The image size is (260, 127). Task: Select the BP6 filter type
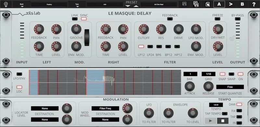click(x=159, y=46)
